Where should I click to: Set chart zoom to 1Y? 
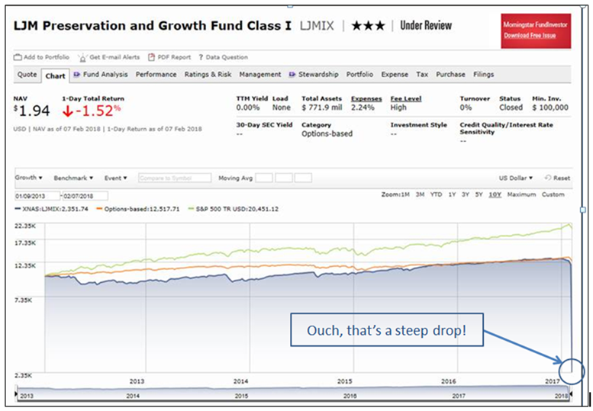point(452,194)
